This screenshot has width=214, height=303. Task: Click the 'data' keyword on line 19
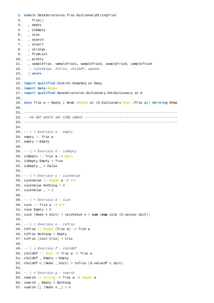[28, 103]
